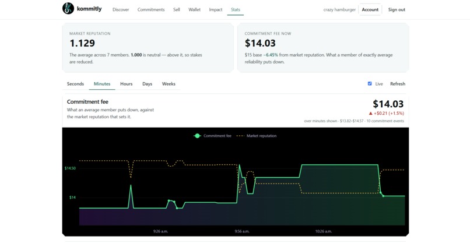Click the kommitly brand name
This screenshot has height=243, width=470.
coord(89,9)
